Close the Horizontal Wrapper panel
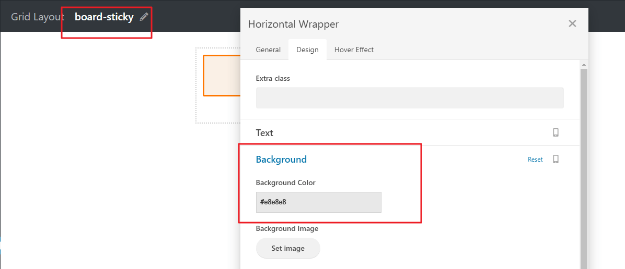 [x=572, y=23]
